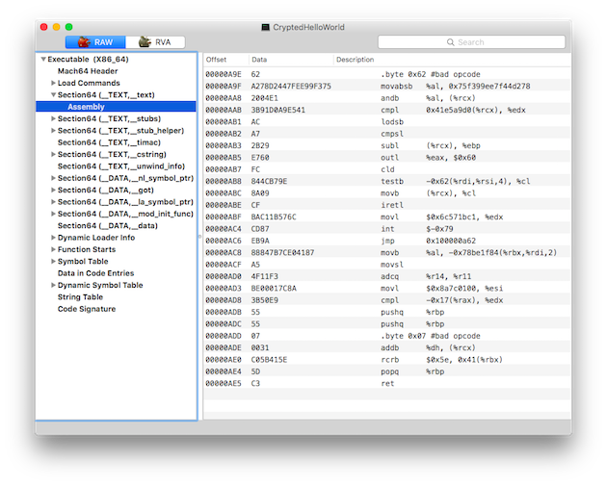Screen dimensions: 607x485
Task: Select row at offset 00000A9E
Action: [x=387, y=74]
